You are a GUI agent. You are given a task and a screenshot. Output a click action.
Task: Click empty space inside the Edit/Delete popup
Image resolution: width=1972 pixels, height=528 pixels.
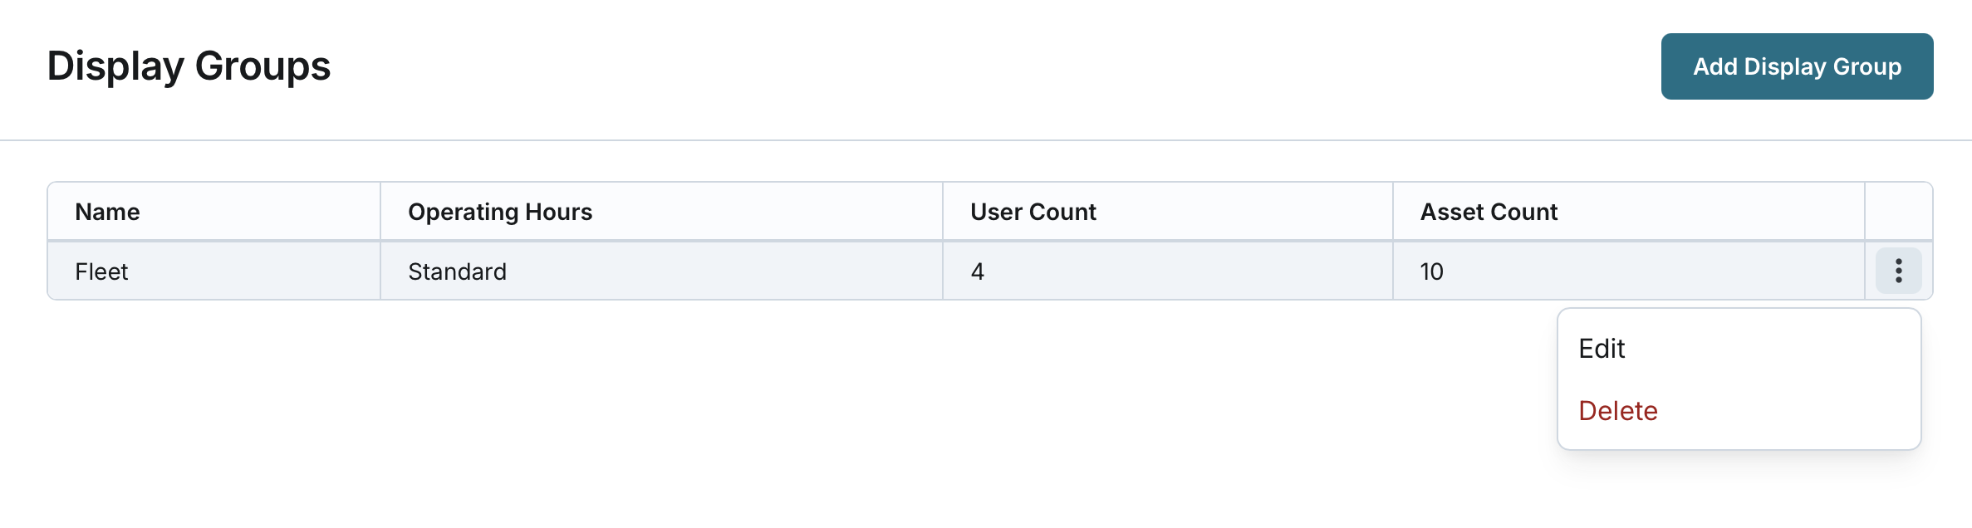[x=1786, y=379]
